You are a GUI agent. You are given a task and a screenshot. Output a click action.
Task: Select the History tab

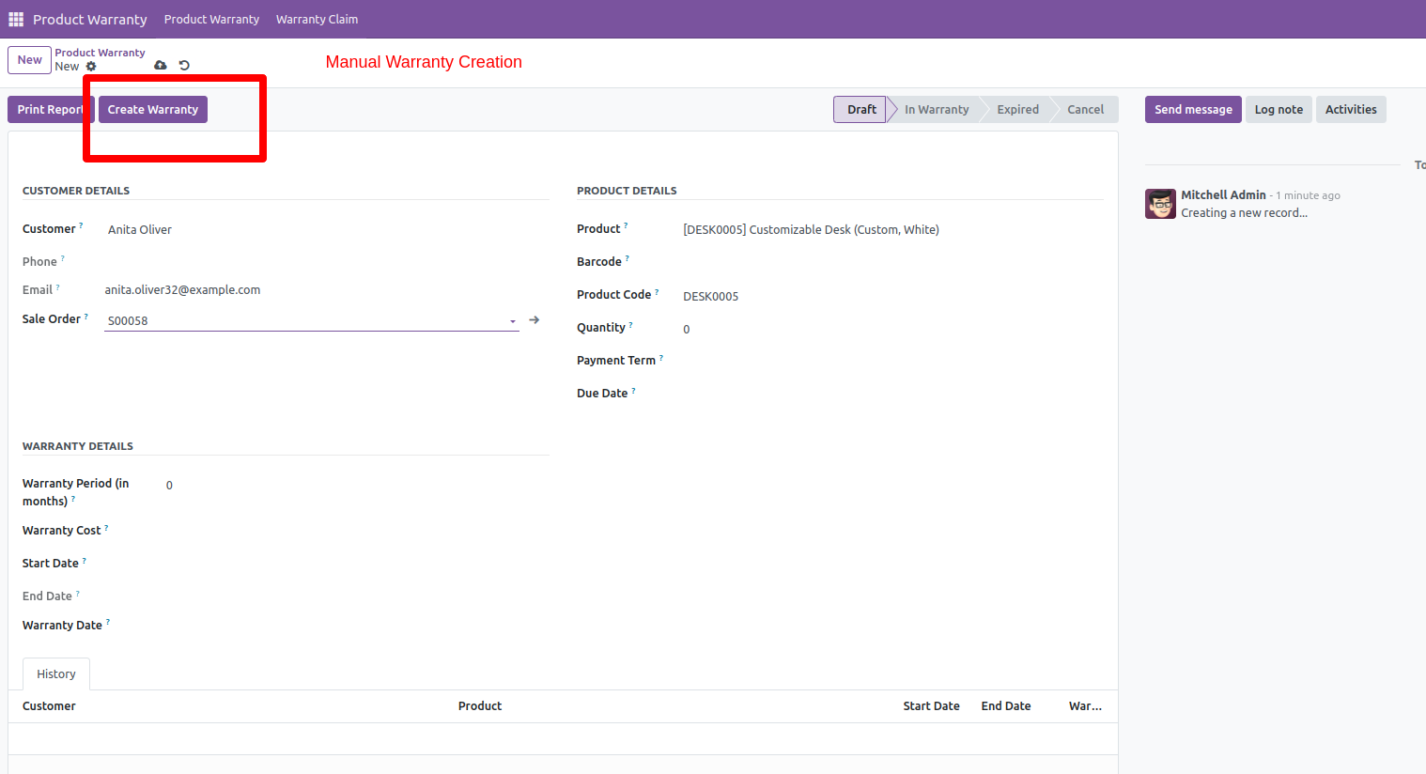56,674
